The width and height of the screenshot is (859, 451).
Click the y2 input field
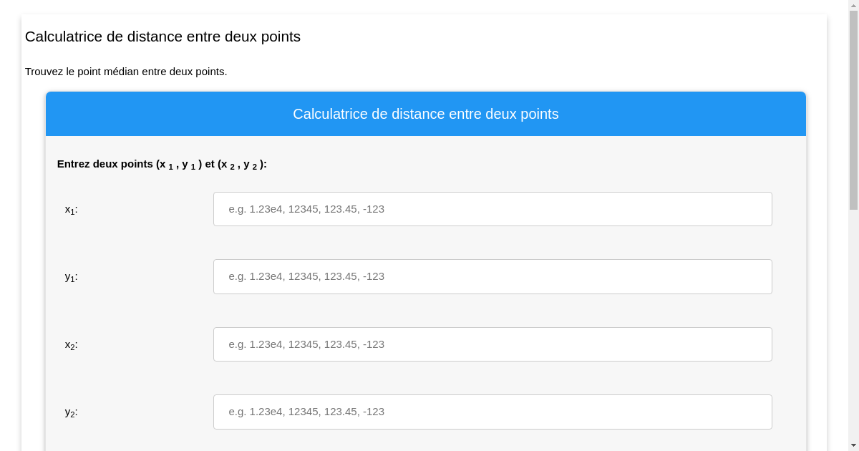coord(492,412)
